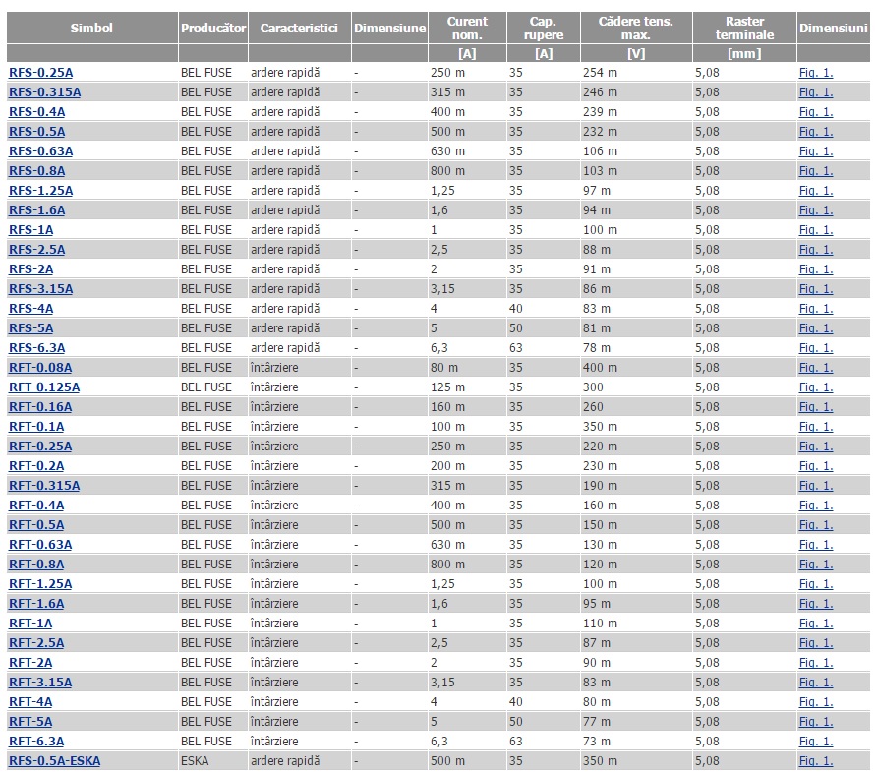Open the RFT-0.2A link

[36, 466]
